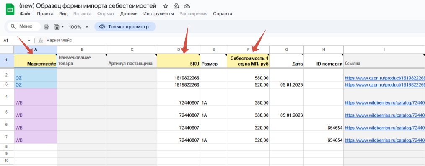This screenshot has width=425, height=166.
Task: Select the SKU header cell
Action: point(179,60)
